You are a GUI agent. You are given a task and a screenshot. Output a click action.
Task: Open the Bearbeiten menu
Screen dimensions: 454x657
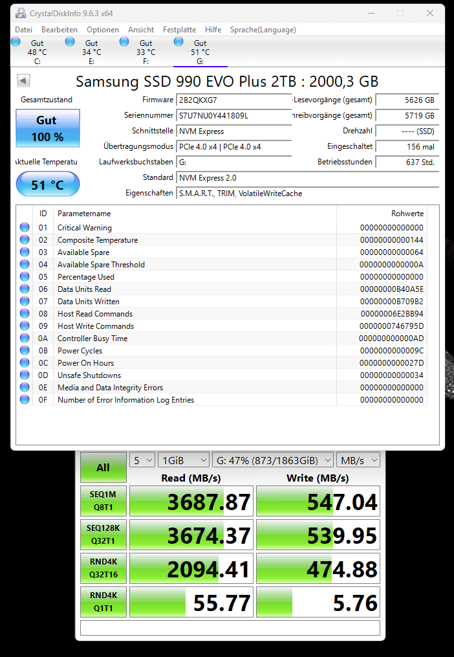click(59, 30)
